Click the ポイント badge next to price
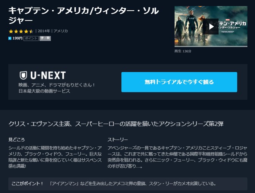The width and height of the screenshot is (255, 193). tap(31, 38)
